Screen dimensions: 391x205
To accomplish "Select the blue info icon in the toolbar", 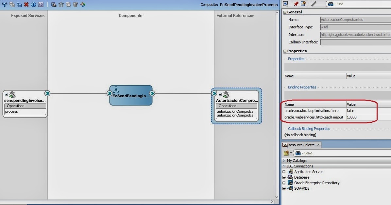I will click(33, 5).
